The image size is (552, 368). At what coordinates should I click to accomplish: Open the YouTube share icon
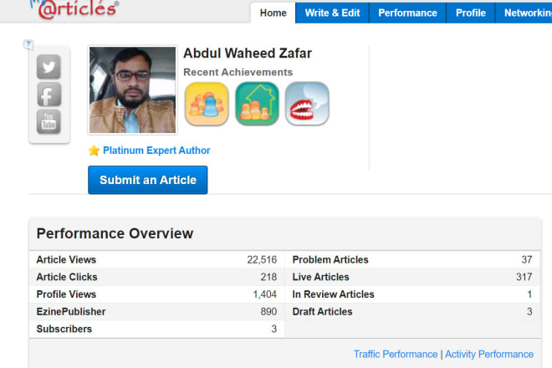coord(49,121)
